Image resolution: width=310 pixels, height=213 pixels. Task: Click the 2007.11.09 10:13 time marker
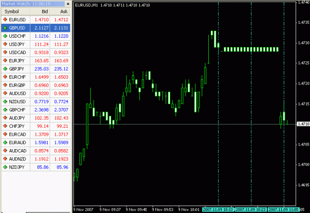tap(218, 210)
